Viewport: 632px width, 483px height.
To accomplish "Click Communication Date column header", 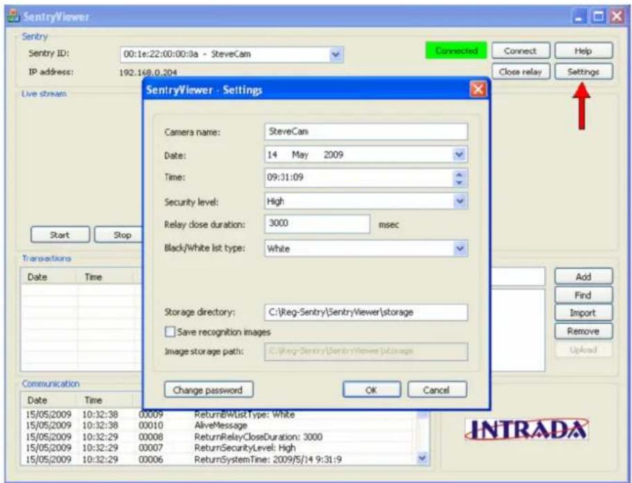I will tap(49, 400).
